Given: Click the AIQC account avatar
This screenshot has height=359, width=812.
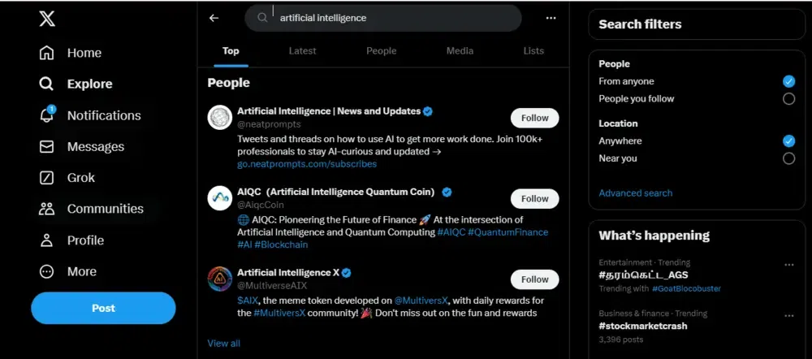Looking at the screenshot, I should tap(220, 198).
